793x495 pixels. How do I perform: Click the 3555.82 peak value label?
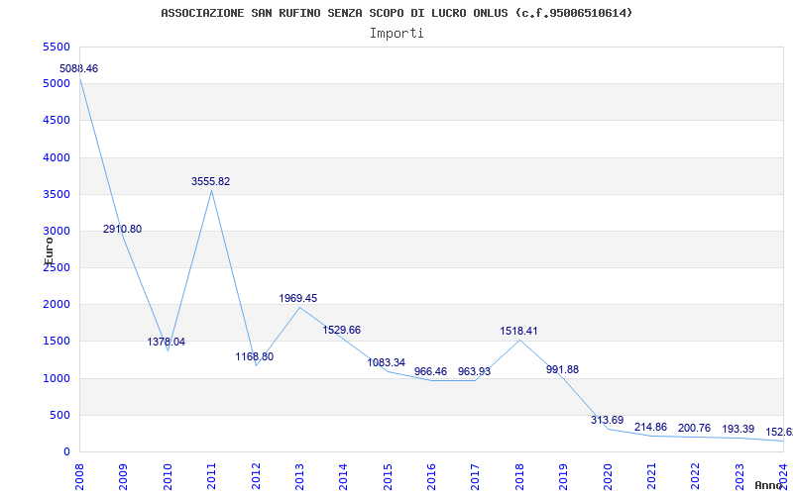click(x=210, y=181)
